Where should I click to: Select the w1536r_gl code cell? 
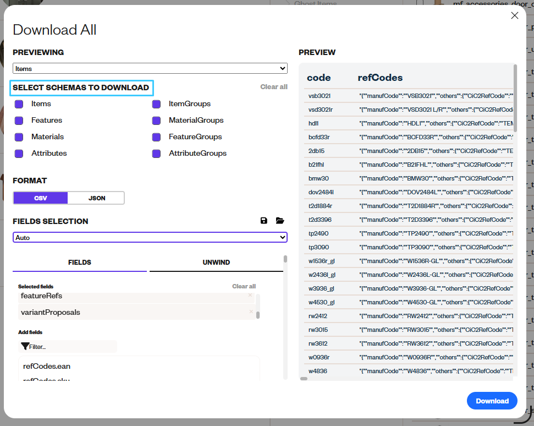pyautogui.click(x=322, y=261)
